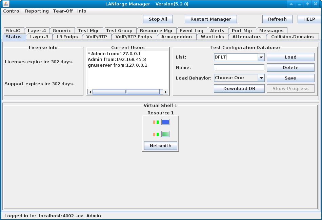Open the Info menu
The width and height of the screenshot is (322, 220).
tap(82, 11)
